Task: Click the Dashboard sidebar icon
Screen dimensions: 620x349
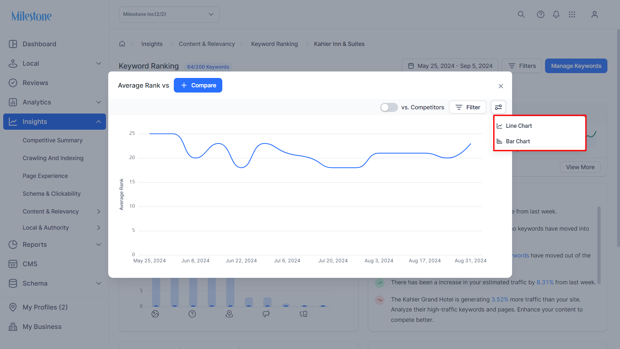Action: pos(13,44)
